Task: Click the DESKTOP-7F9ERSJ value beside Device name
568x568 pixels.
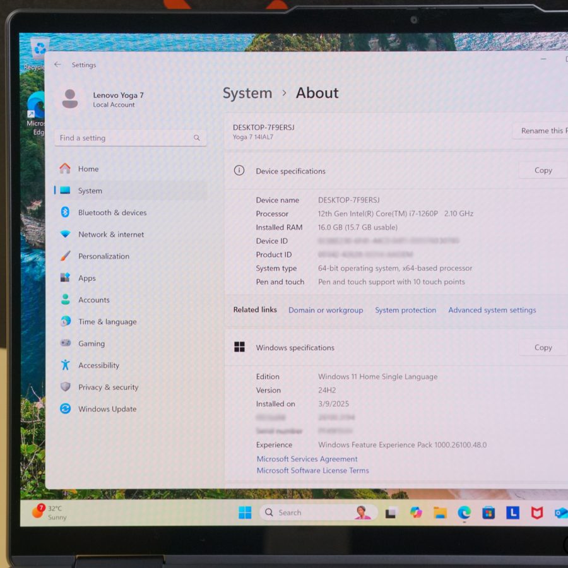Action: tap(349, 200)
